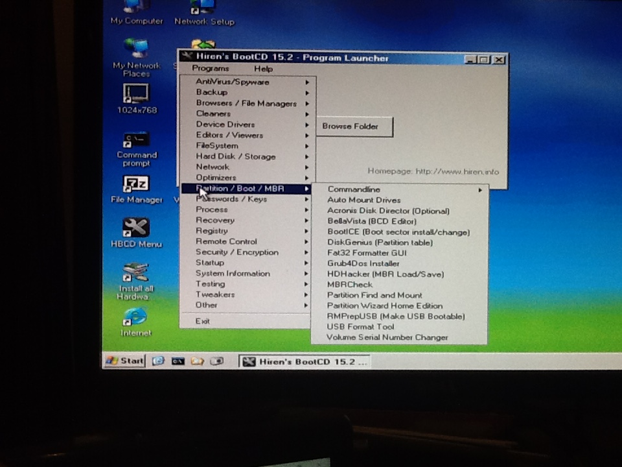The height and width of the screenshot is (467, 622).
Task: Launch the Install all Hardware desktop icon
Action: [x=135, y=281]
